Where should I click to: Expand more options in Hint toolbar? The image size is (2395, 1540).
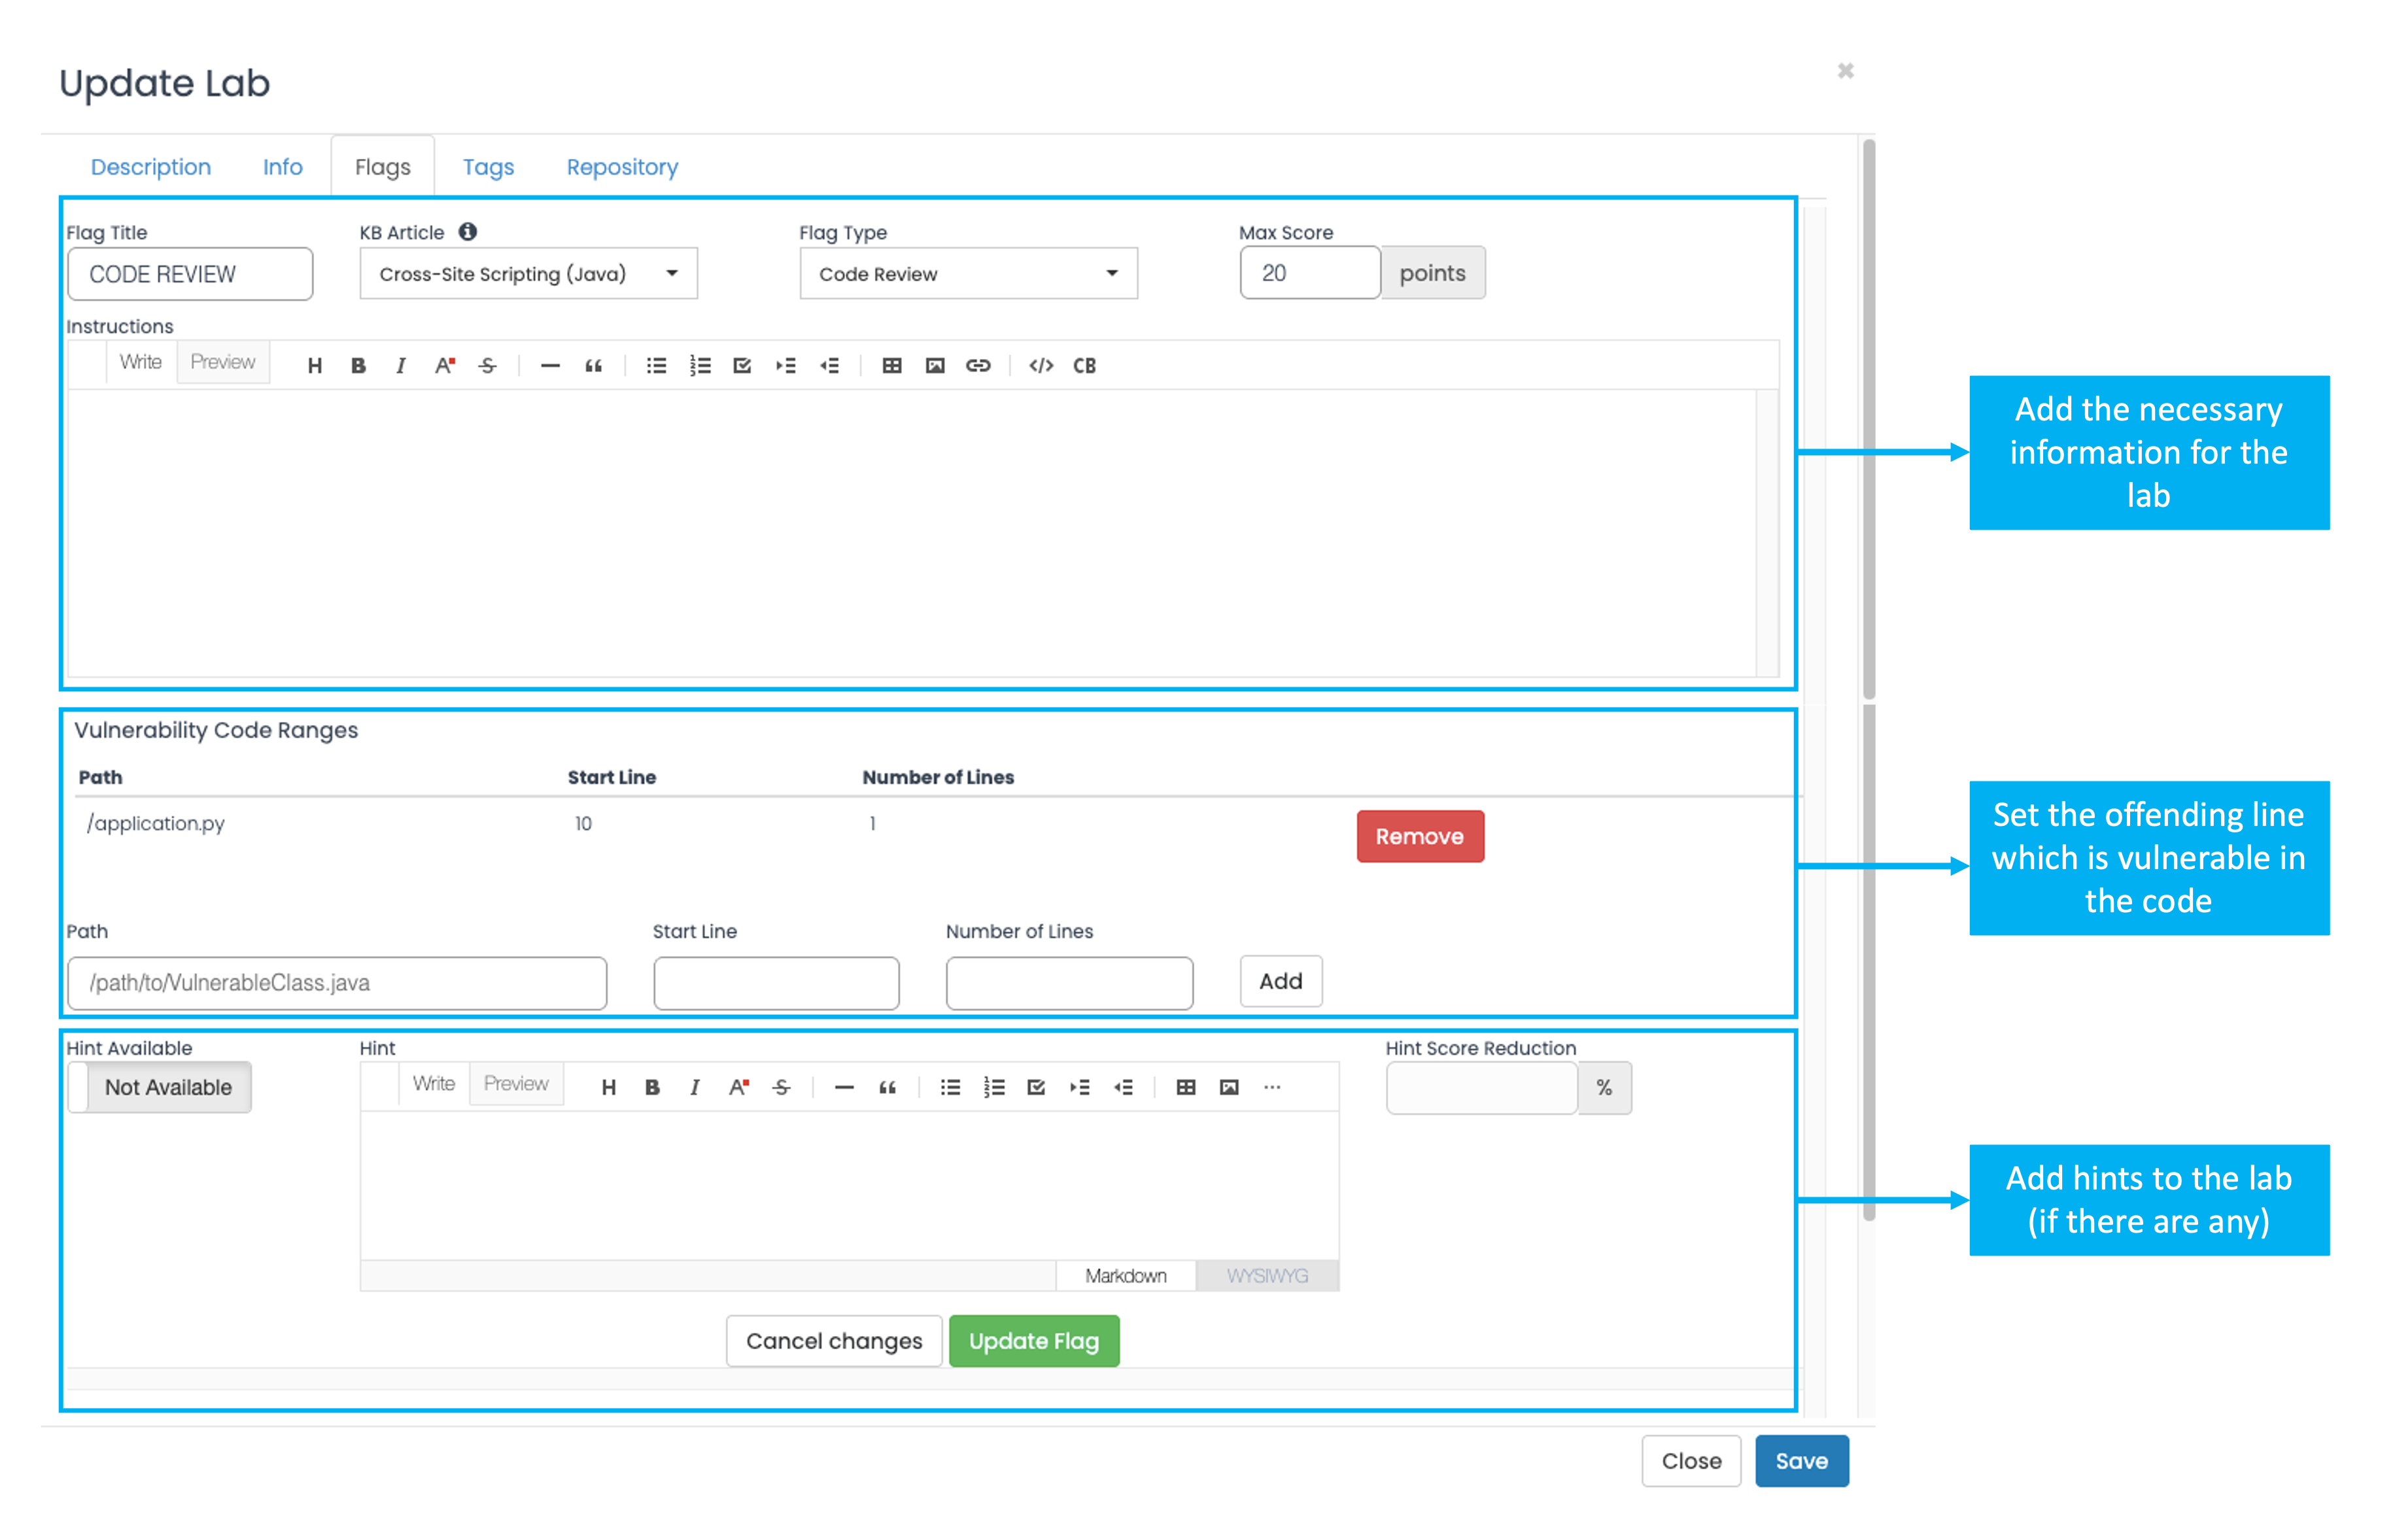coord(1272,1088)
